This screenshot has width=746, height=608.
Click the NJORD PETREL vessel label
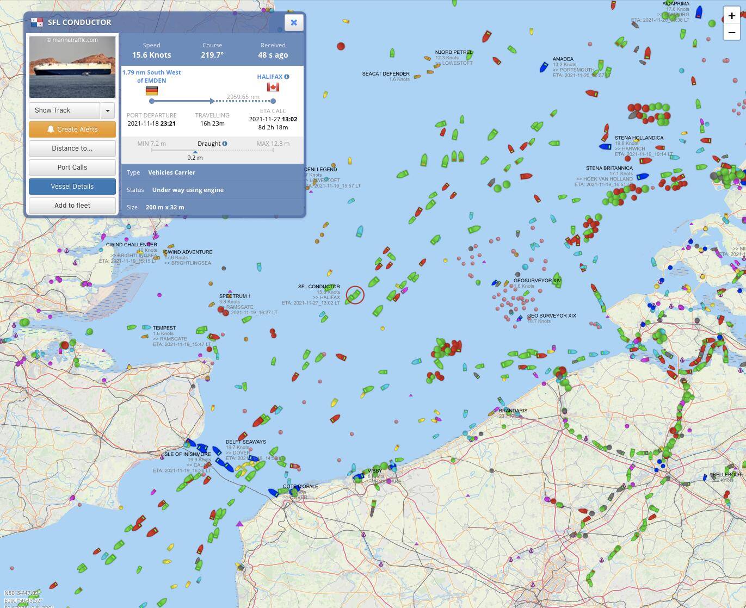coord(453,52)
